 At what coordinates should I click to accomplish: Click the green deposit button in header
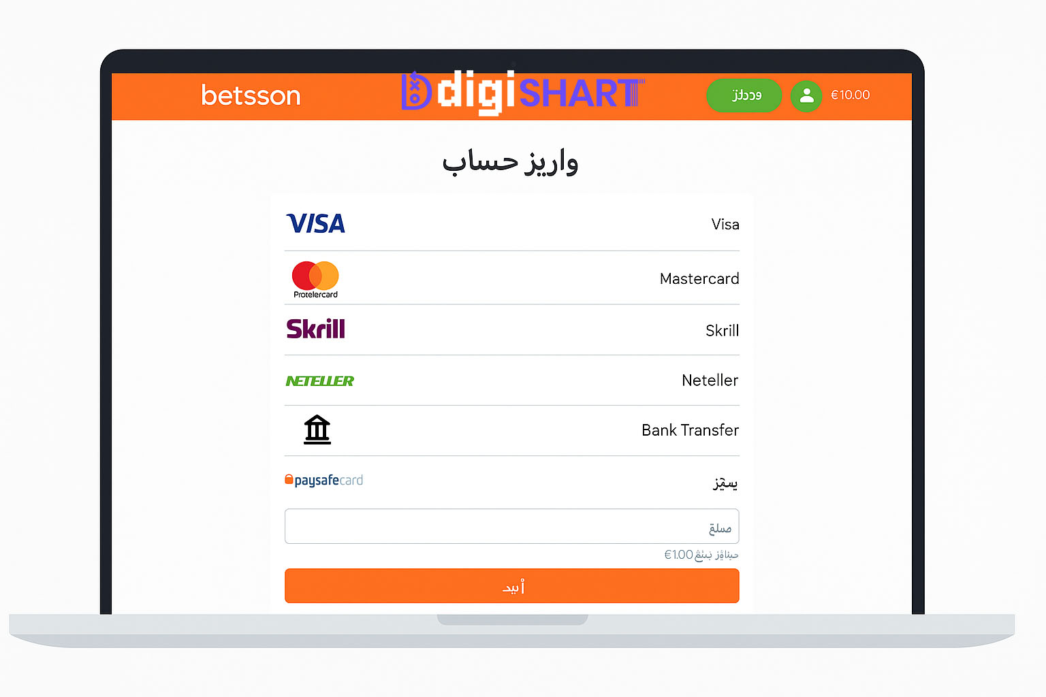(x=744, y=95)
